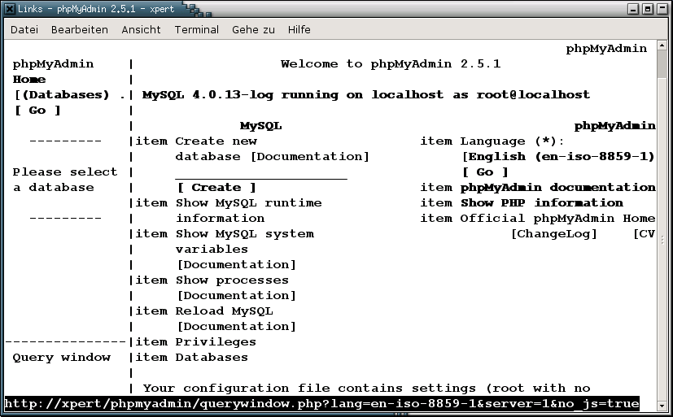Open the Home link in left panel

29,80
